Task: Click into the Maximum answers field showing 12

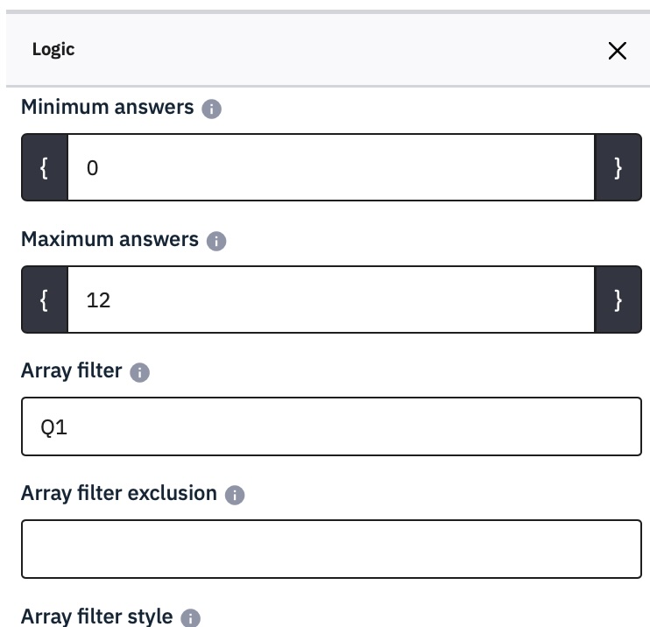Action: tap(331, 300)
